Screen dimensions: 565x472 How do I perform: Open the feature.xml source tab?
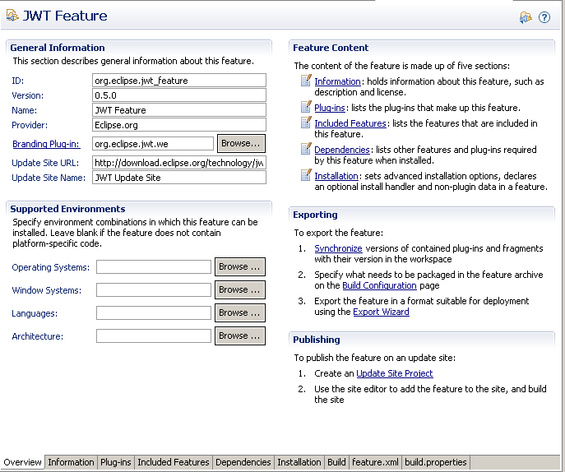click(375, 462)
